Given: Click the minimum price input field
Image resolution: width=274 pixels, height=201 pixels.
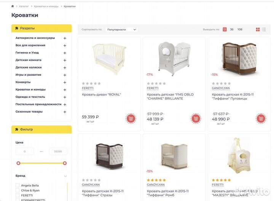Looking at the screenshot, I should pos(25,152).
